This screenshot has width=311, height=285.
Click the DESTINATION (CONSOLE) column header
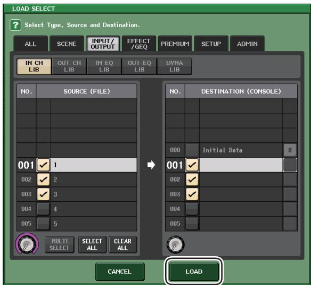tap(241, 91)
